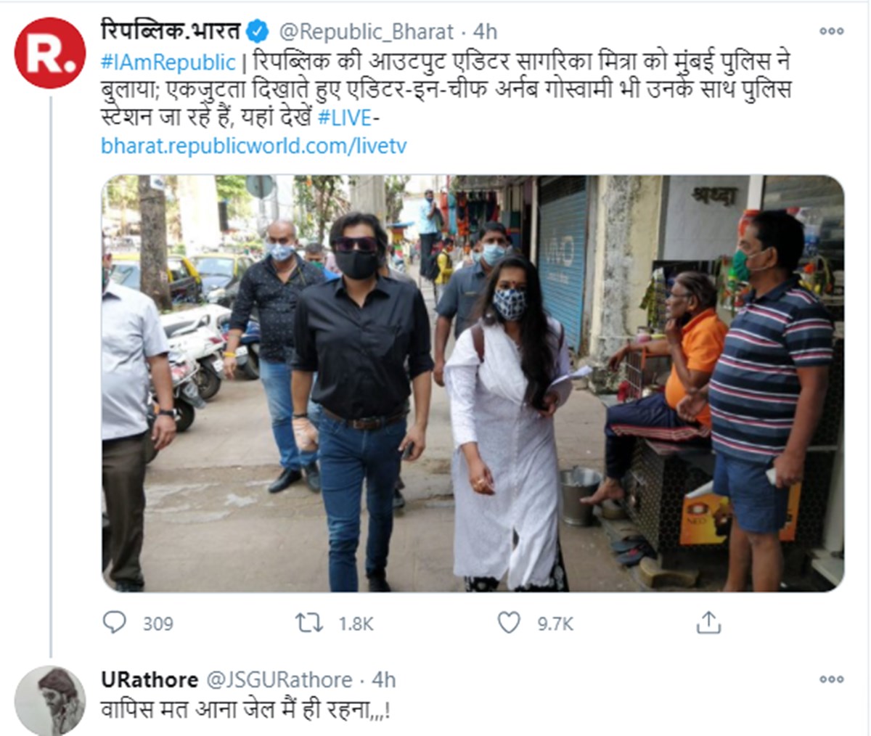The width and height of the screenshot is (871, 736).
Task: Open the #LIVE hashtag link
Action: (345, 117)
